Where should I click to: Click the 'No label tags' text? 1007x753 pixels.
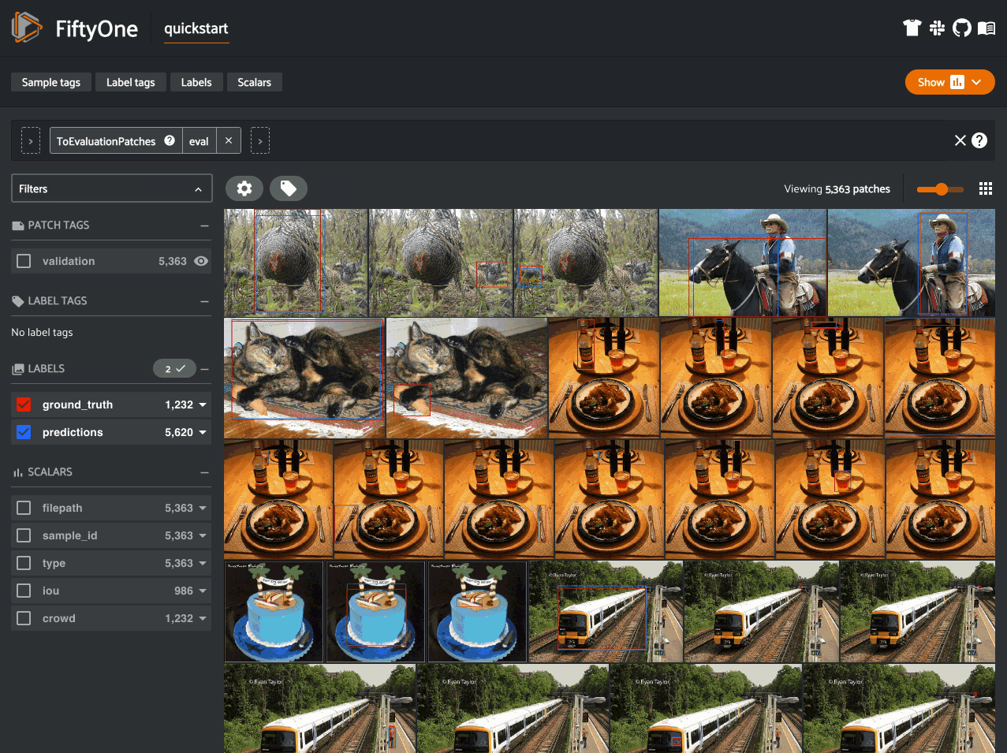click(42, 333)
